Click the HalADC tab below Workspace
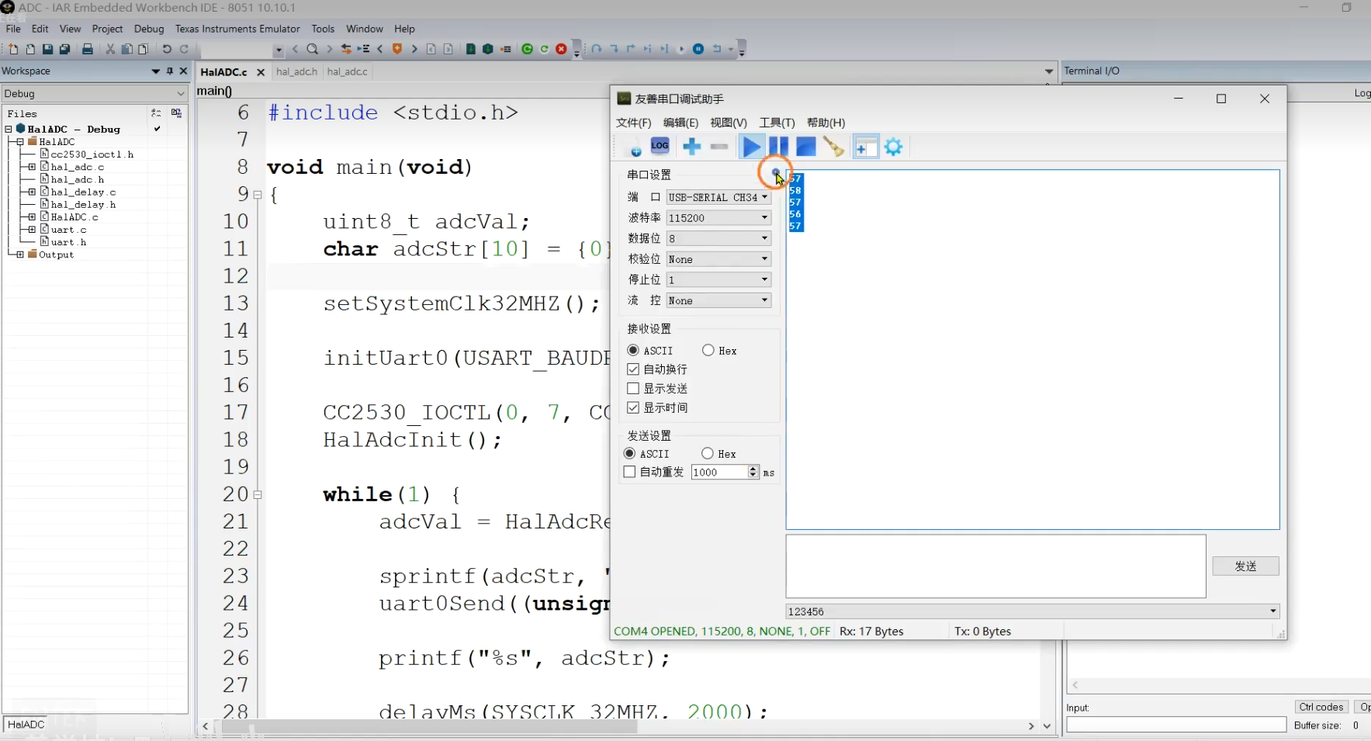This screenshot has width=1371, height=741. [26, 724]
